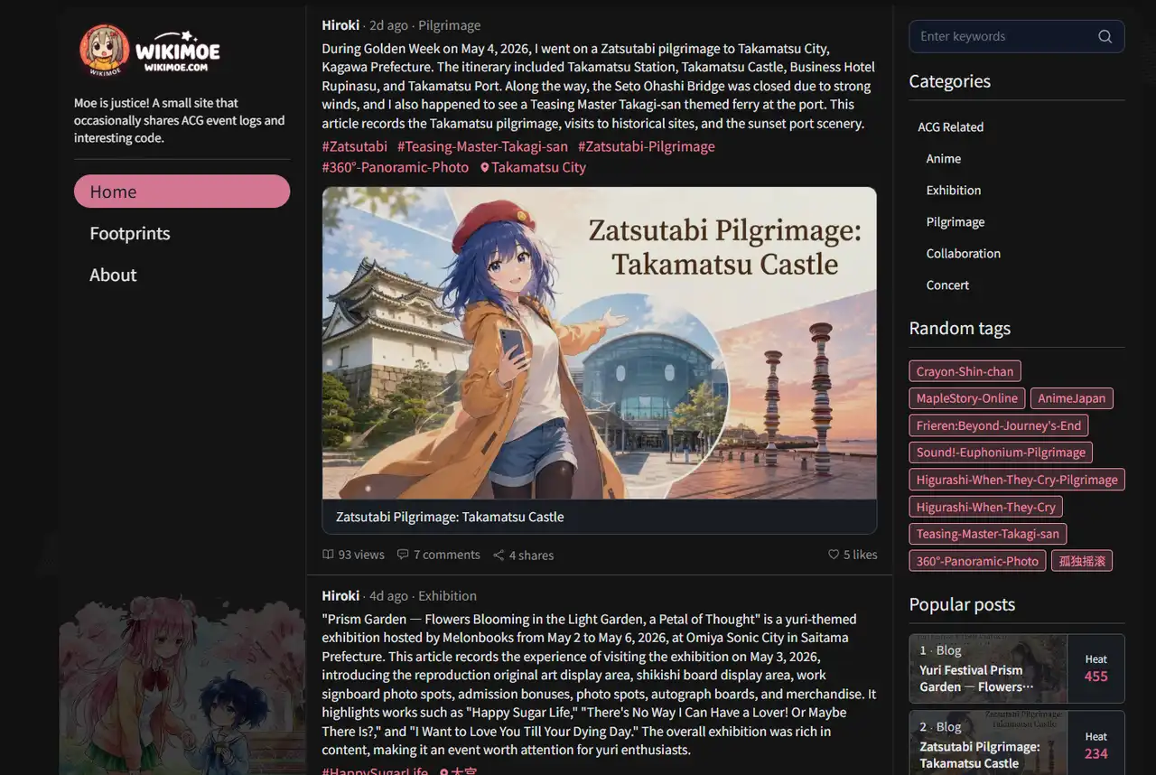Click the Sound!-Euphonium-Pilgrimage tag

tap(1001, 453)
